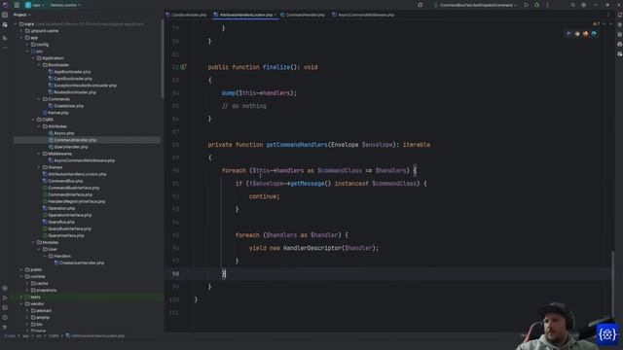Open the main hamburger menu
Viewport: 623px width, 350px height.
[x=17, y=5]
